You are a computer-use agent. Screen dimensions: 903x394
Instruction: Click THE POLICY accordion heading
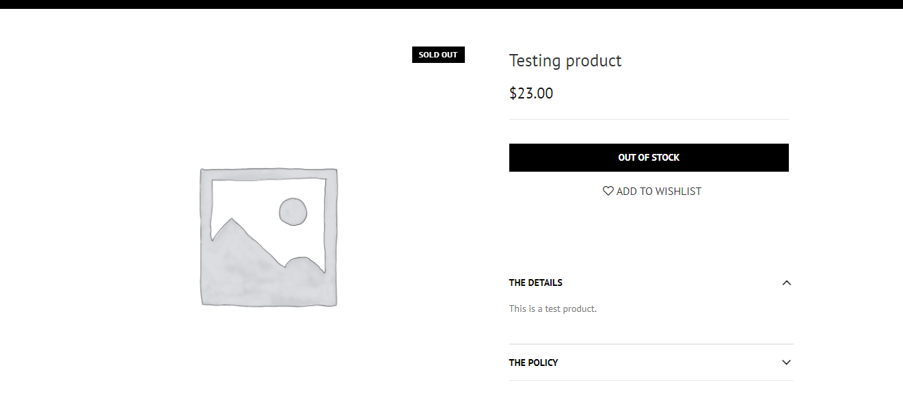click(x=533, y=363)
